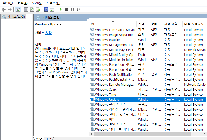Select Windows 업데이트 메딕 service name

tap(115, 129)
